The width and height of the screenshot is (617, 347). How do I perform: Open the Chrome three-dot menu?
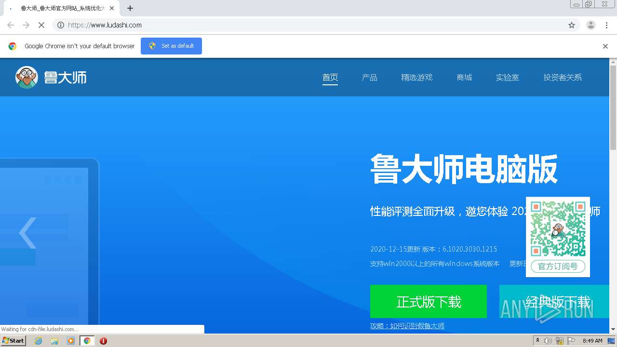(607, 25)
